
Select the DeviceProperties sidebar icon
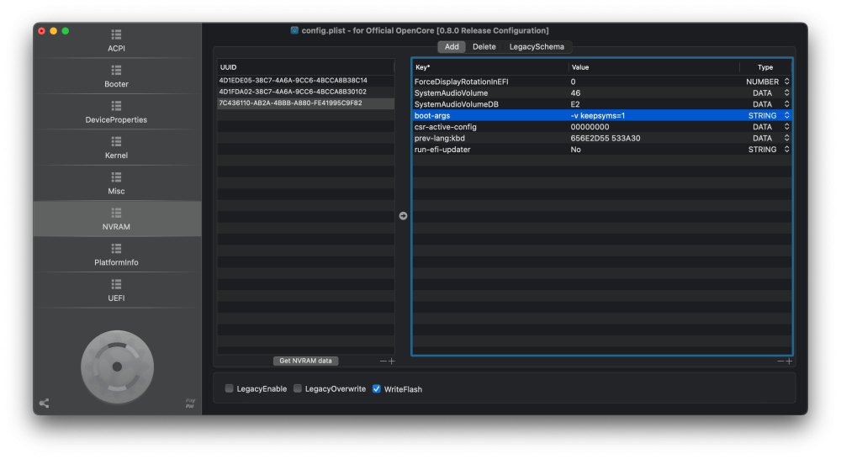116,106
